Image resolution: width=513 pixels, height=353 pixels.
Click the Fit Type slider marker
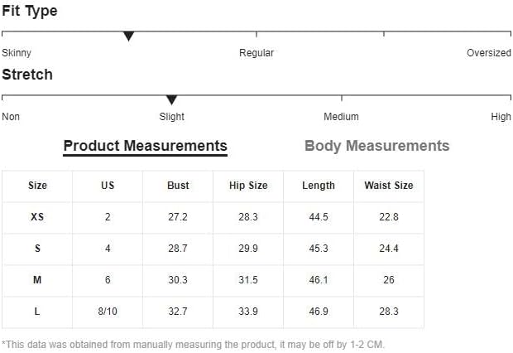(128, 36)
